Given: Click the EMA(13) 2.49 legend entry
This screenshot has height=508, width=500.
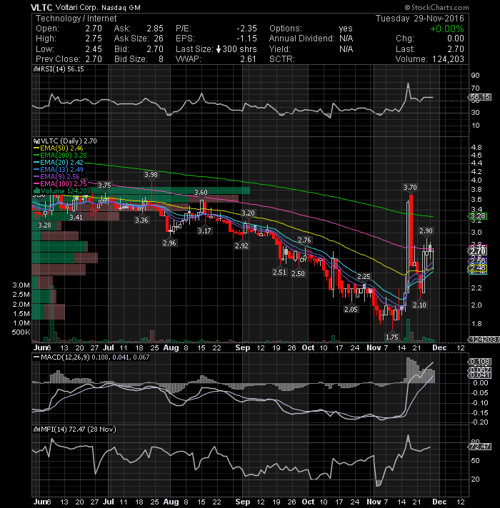Looking at the screenshot, I should tap(61, 169).
